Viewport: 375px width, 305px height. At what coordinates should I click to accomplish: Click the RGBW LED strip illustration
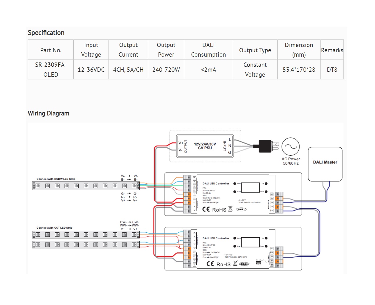point(86,186)
